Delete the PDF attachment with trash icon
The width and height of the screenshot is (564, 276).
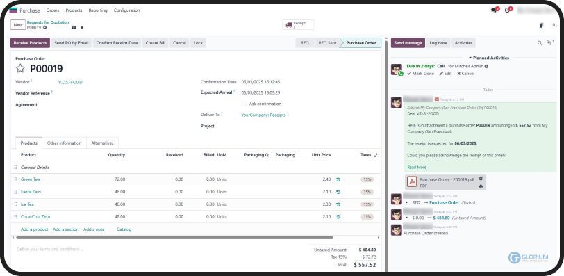pyautogui.click(x=481, y=179)
